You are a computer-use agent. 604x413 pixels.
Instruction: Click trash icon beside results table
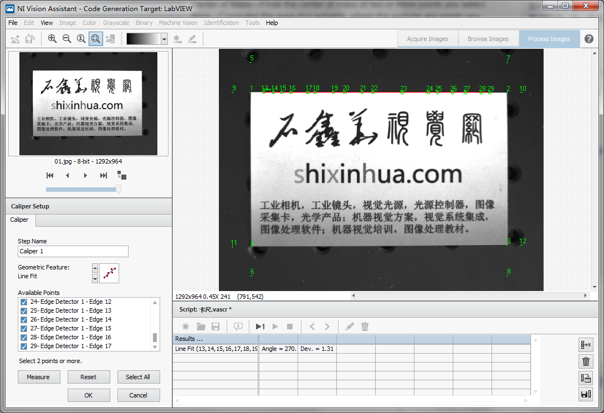pos(585,361)
